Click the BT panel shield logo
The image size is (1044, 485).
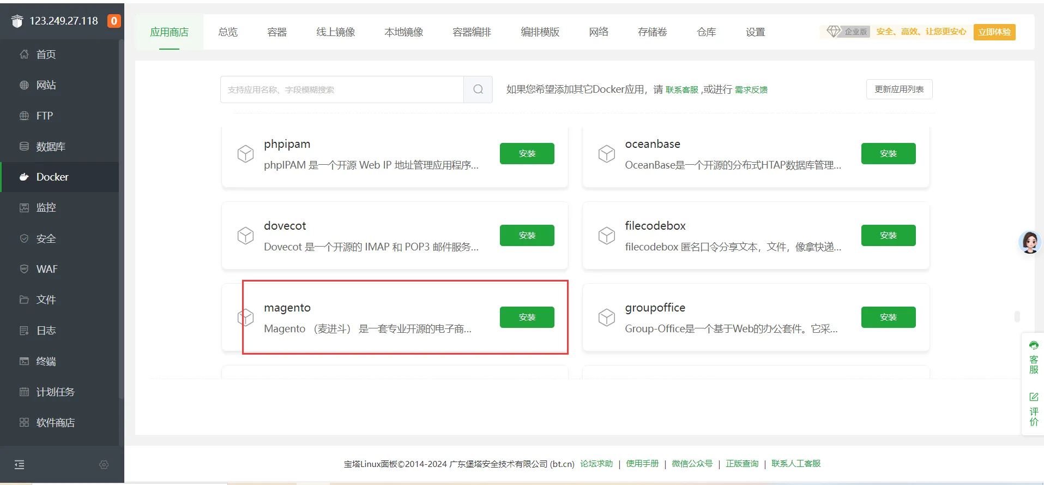pos(17,21)
